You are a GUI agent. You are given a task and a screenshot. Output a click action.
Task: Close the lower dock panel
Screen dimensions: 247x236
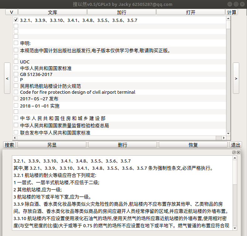238,152
